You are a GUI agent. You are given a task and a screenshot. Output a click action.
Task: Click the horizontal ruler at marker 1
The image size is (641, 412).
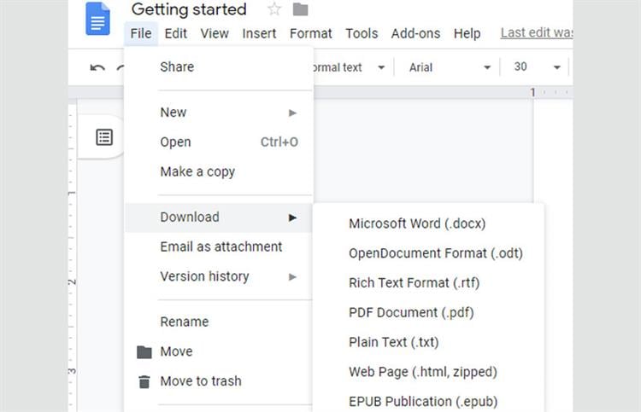pos(532,92)
